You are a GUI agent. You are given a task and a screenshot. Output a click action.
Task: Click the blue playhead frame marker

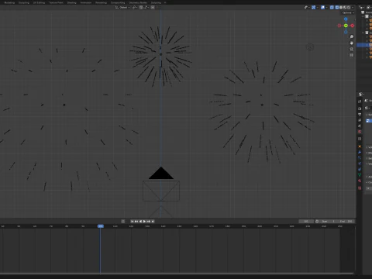101,226
